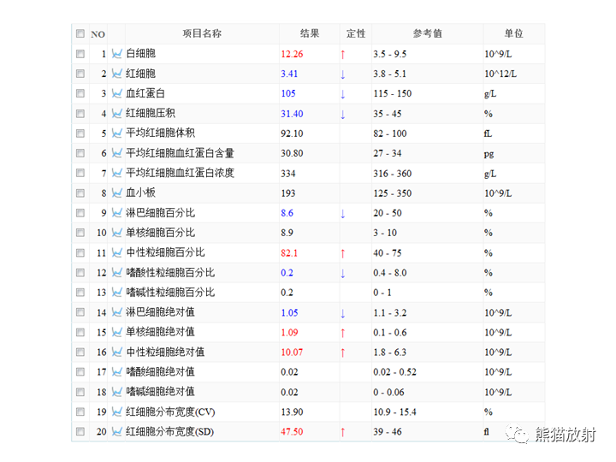The height and width of the screenshot is (462, 616).
Task: Check the box for row 14 淋巴细胞绝对值
Action: (x=80, y=312)
